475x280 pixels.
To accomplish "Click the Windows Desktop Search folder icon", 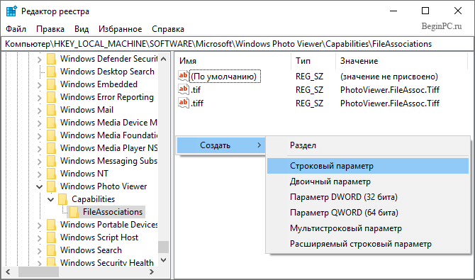I will pos(52,72).
